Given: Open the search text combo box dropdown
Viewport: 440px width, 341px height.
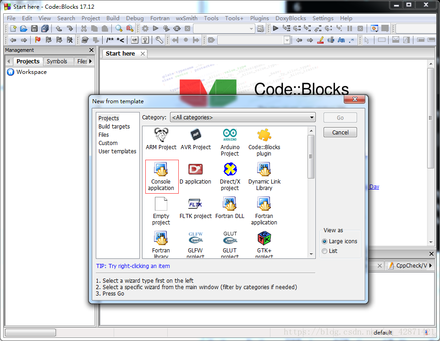Looking at the screenshot, I should point(287,40).
